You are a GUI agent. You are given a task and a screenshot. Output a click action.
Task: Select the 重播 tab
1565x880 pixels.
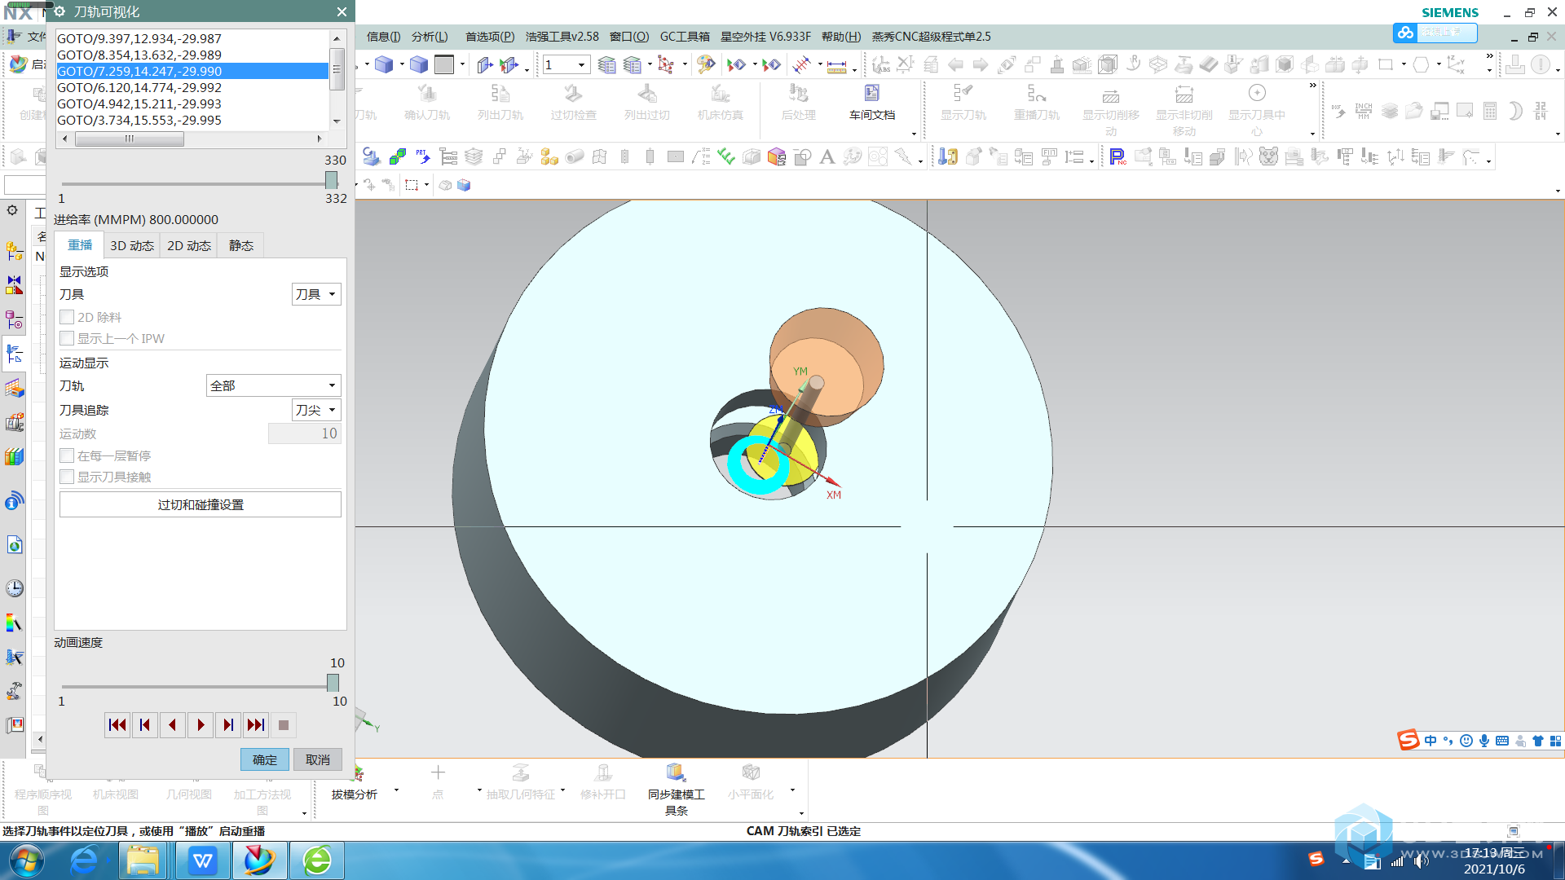coord(80,245)
